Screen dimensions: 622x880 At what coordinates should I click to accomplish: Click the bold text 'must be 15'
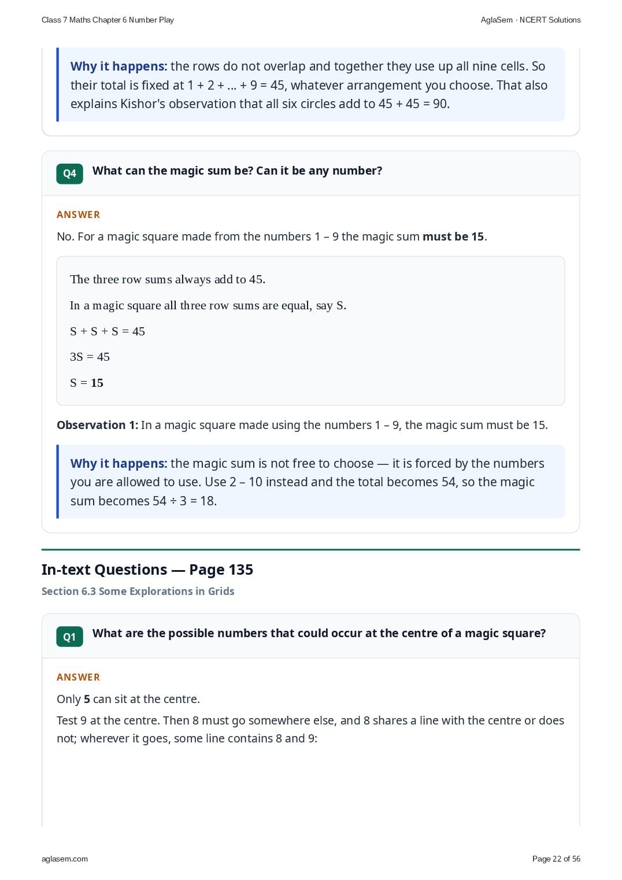point(453,236)
